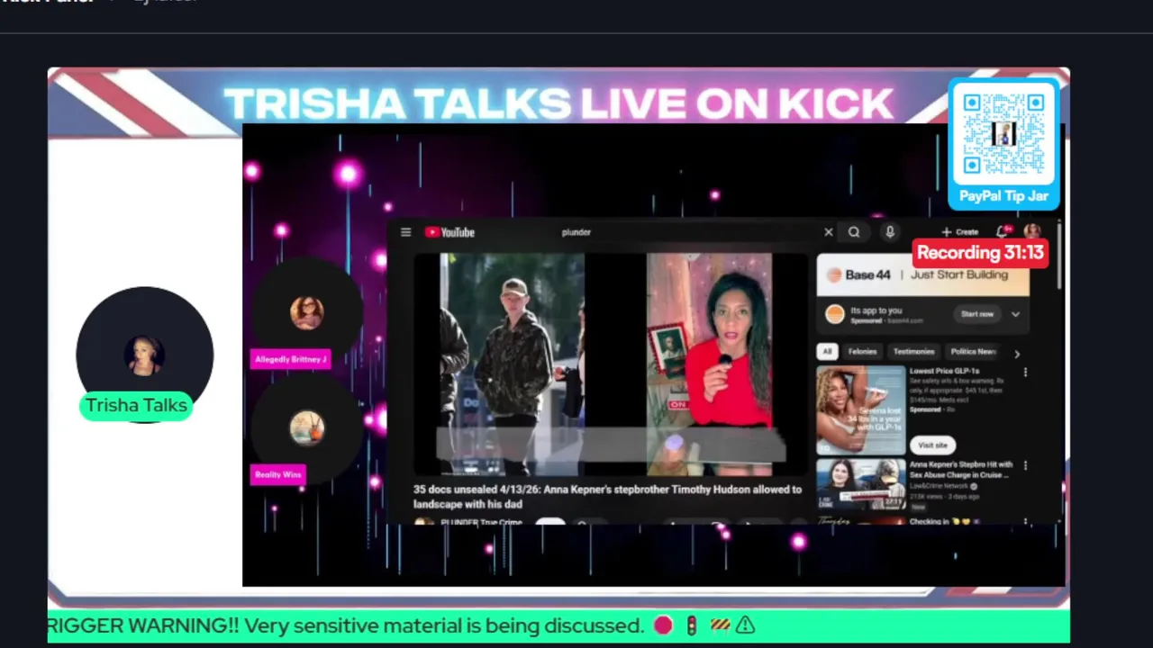The image size is (1153, 648).
Task: Activate voice search microphone
Action: click(x=889, y=232)
